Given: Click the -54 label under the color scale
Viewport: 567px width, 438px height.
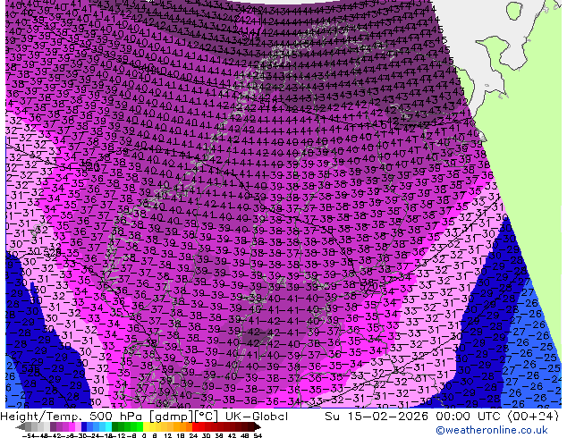Looking at the screenshot, I should pos(28,435).
